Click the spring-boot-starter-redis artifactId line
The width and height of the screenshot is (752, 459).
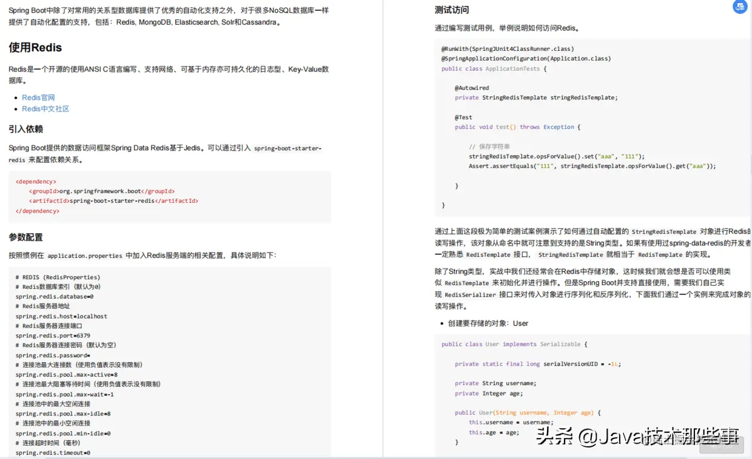(x=113, y=200)
